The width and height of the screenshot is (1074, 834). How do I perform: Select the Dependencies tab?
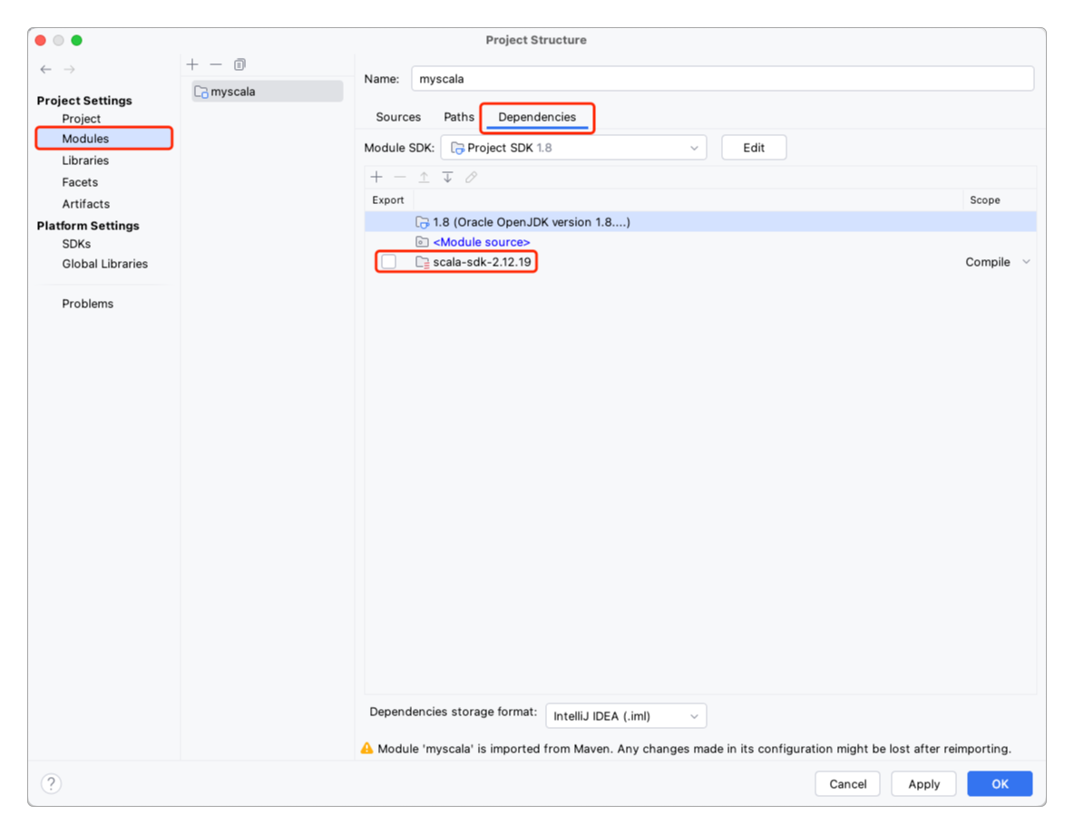coord(537,117)
